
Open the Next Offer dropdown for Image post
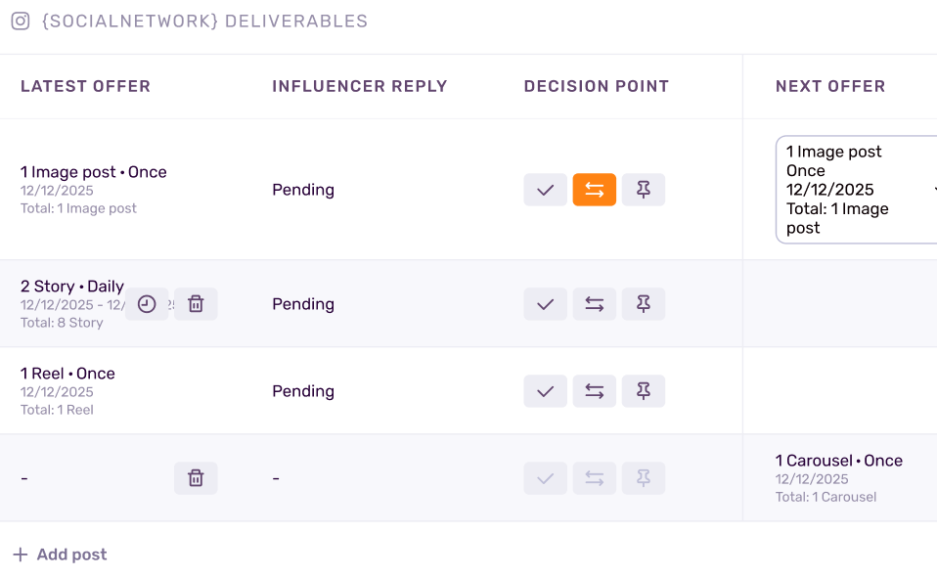[857, 190]
